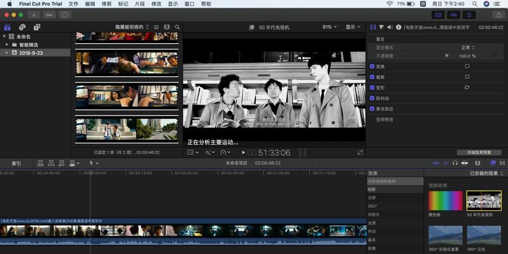Image resolution: width=508 pixels, height=254 pixels.
Task: Connect clip to primary storyline button
Action: 41,163
